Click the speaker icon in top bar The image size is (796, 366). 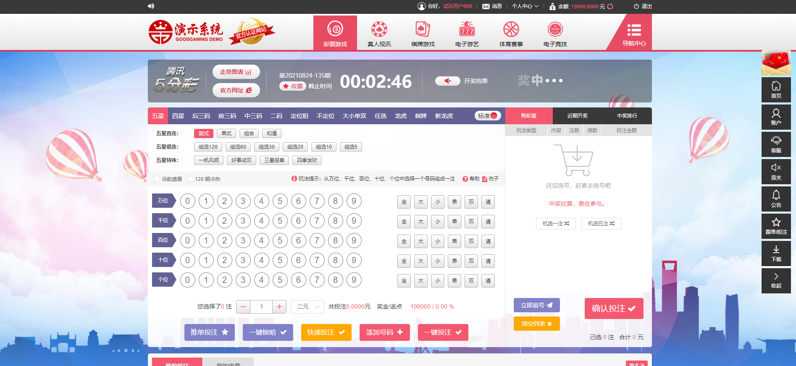coord(151,6)
